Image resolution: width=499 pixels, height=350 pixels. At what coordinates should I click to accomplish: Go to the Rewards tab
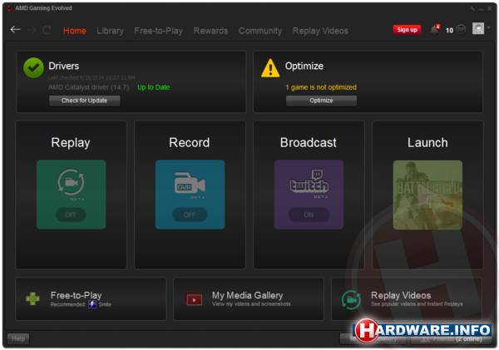210,31
